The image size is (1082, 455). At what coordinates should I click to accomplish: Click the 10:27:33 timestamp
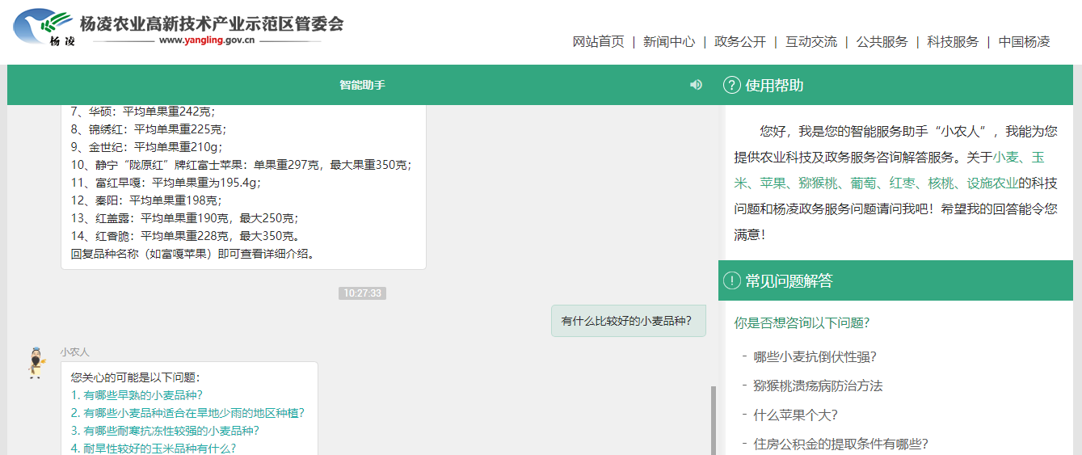[362, 293]
